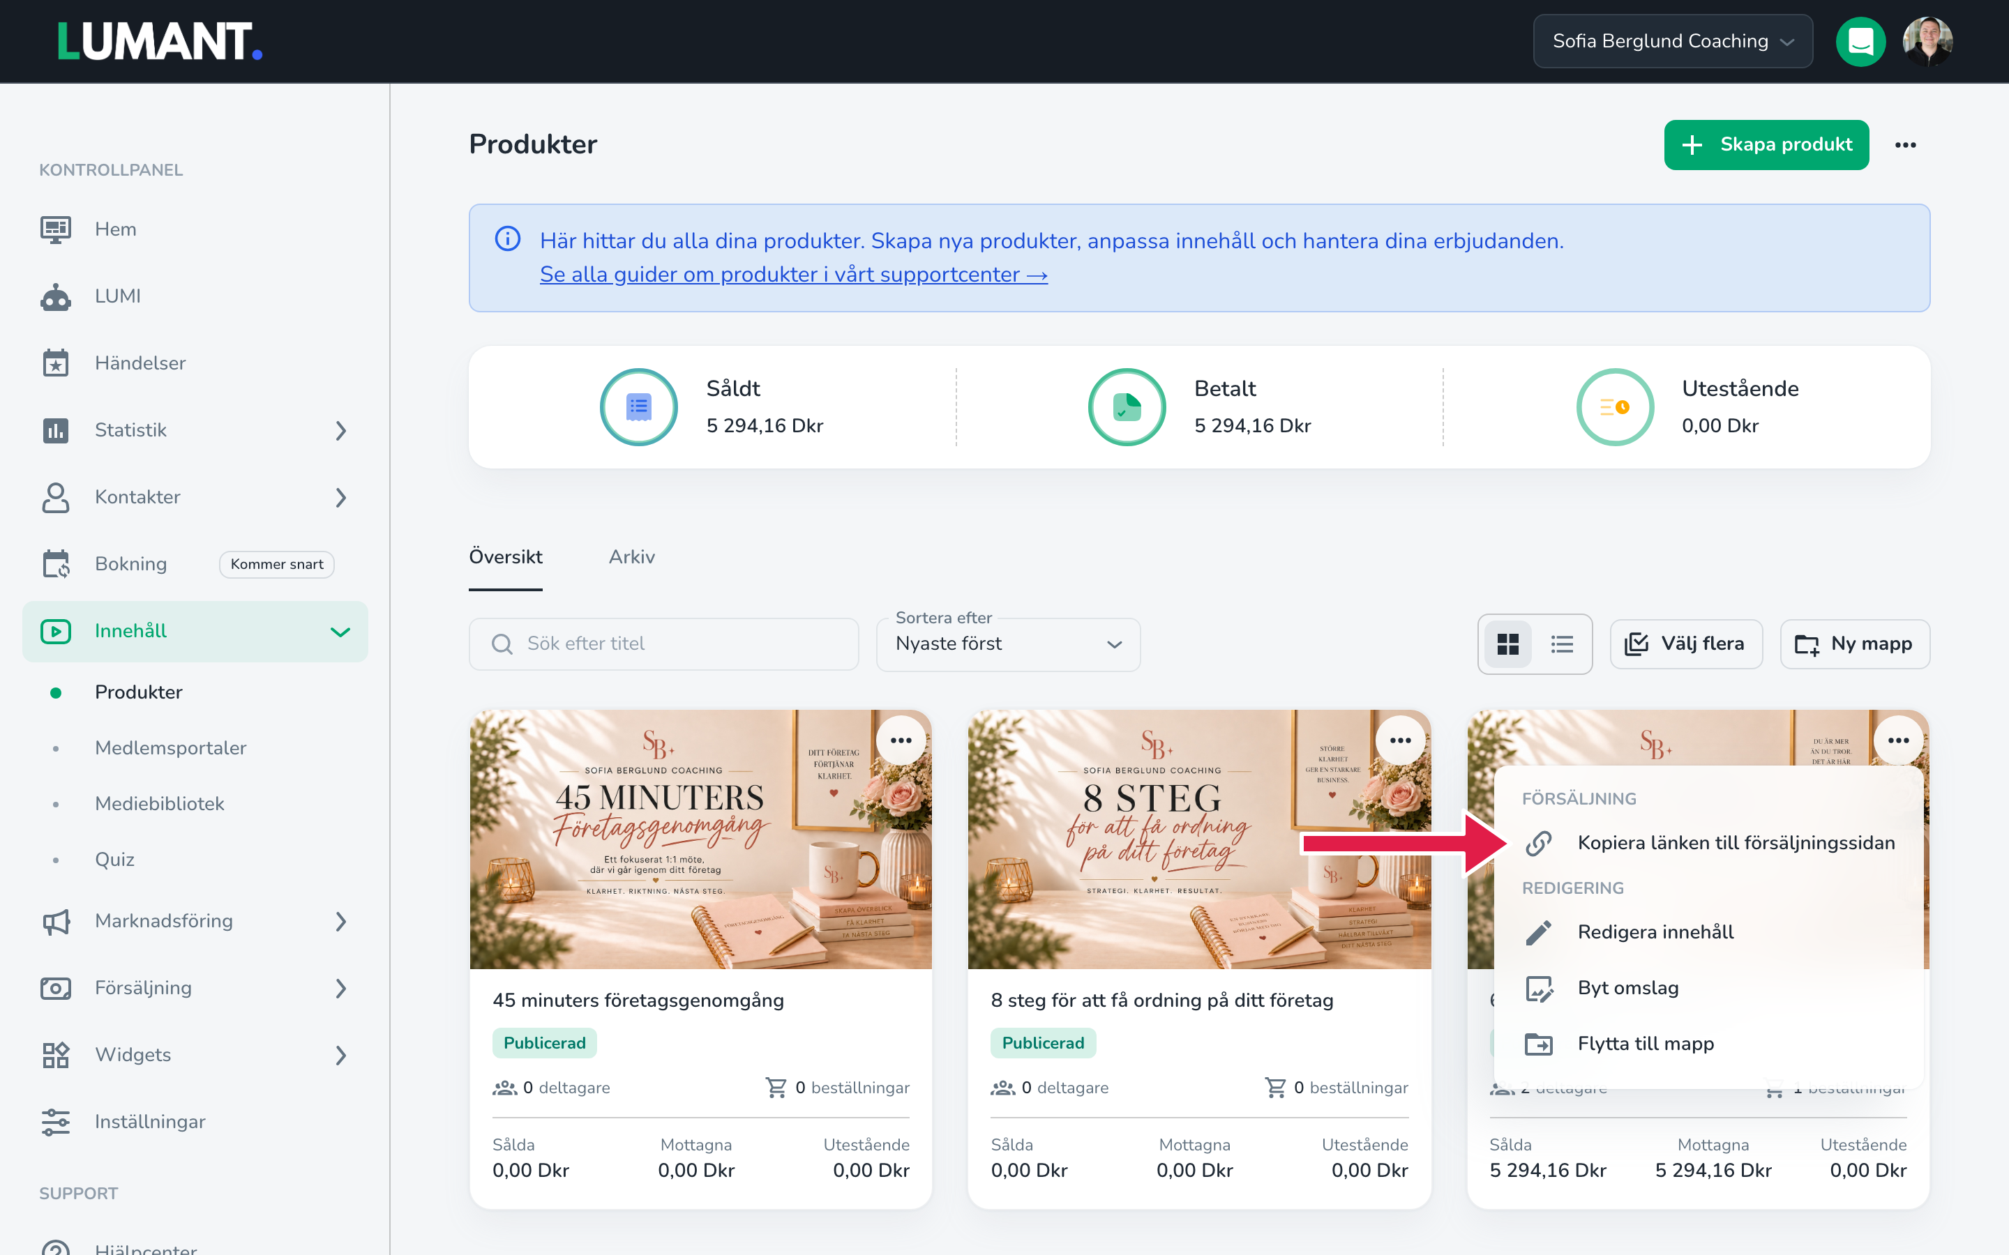
Task: Open the Händelser calendar icon
Action: point(56,363)
